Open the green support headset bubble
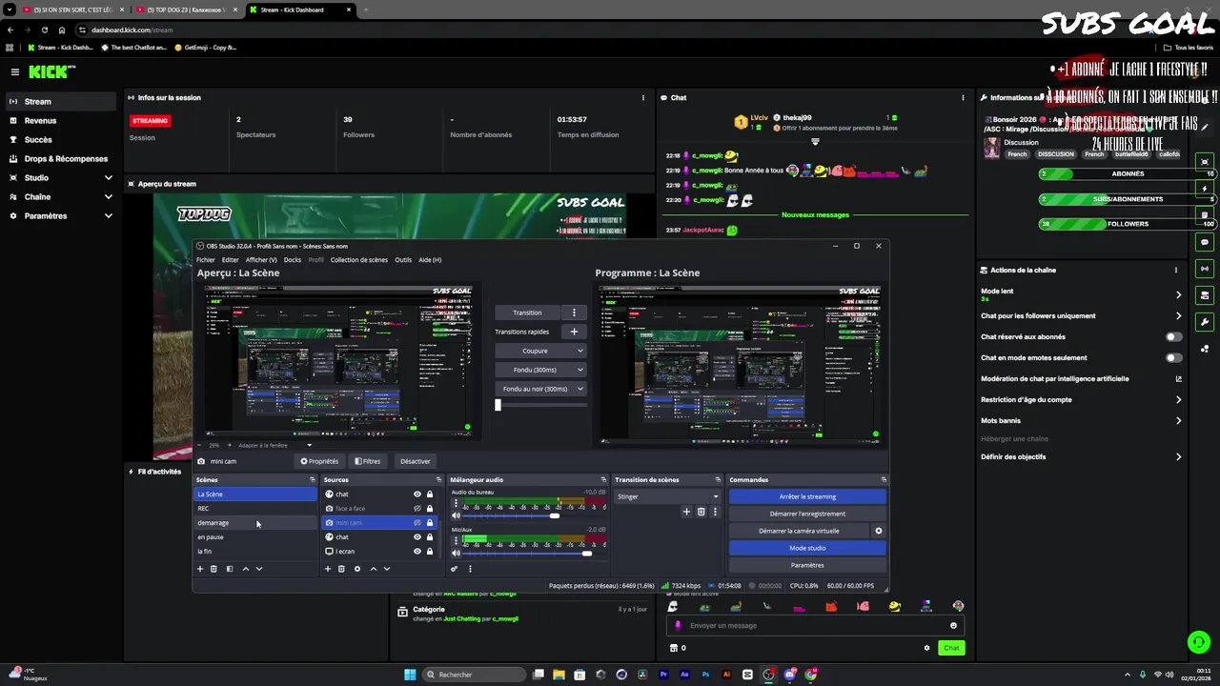The width and height of the screenshot is (1220, 686). (1198, 642)
